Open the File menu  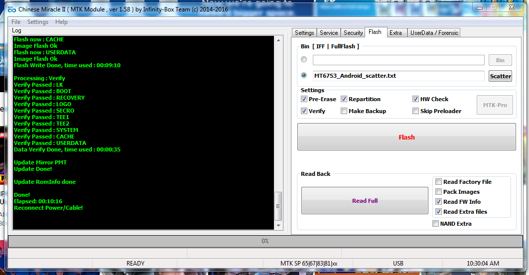pyautogui.click(x=16, y=22)
